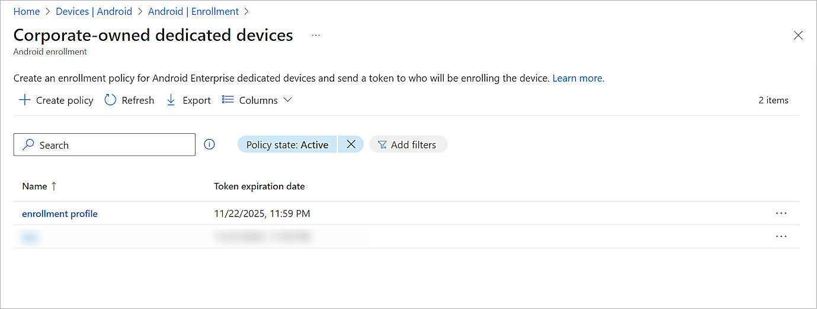Expand the Columns dropdown
Image resolution: width=817 pixels, height=309 pixels.
(x=257, y=100)
